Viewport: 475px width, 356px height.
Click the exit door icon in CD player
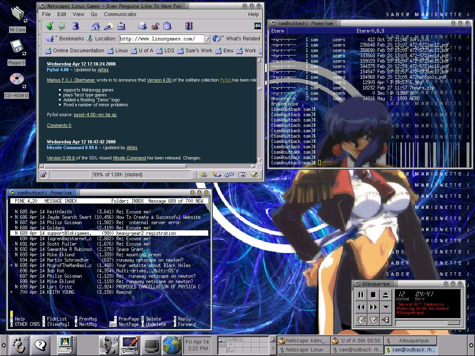pyautogui.click(x=386, y=320)
